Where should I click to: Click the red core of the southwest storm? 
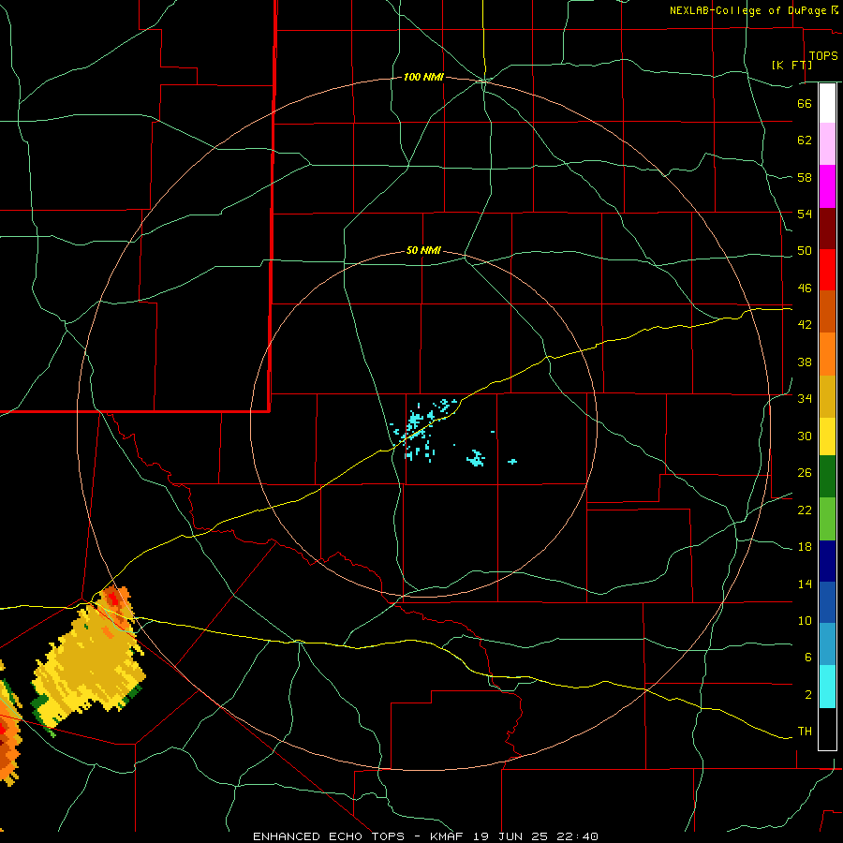[113, 598]
